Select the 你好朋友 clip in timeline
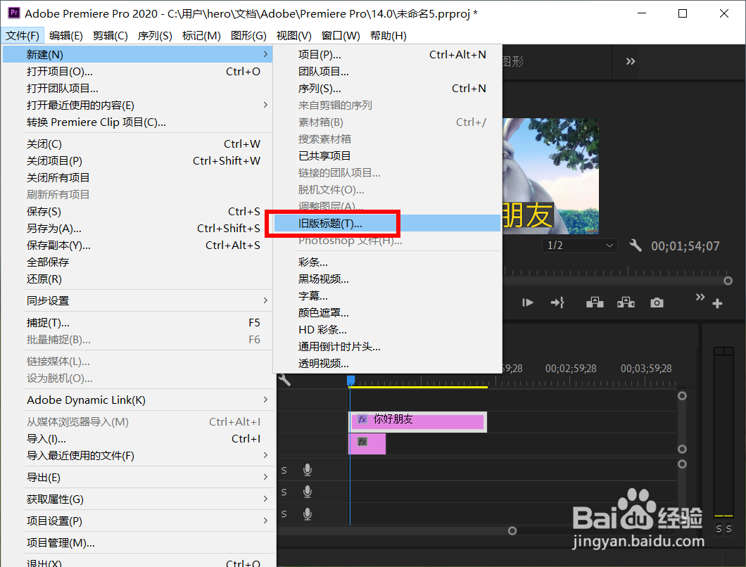This screenshot has width=746, height=567. point(418,422)
